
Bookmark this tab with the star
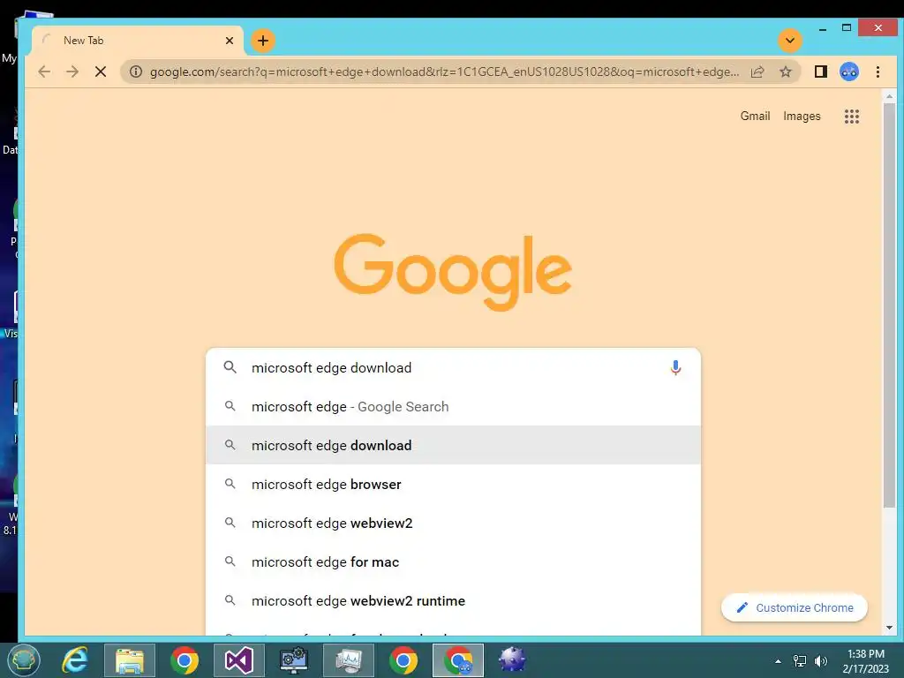click(785, 72)
